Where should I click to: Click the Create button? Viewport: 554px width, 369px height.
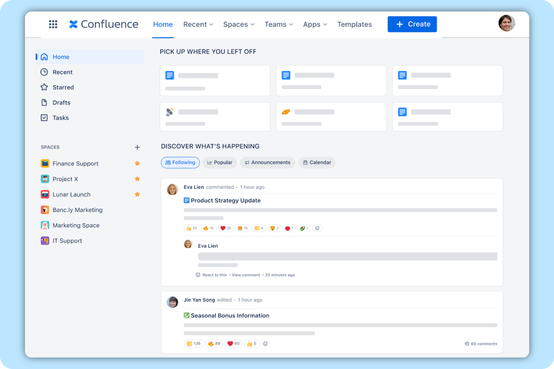point(412,24)
